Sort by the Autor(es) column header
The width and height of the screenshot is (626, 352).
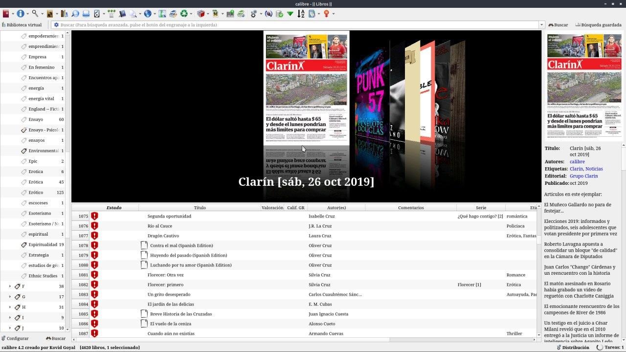pyautogui.click(x=336, y=208)
